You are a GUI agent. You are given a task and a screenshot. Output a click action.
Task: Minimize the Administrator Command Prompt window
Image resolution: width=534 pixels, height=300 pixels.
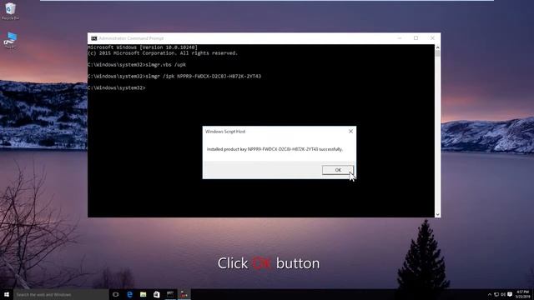[400, 38]
